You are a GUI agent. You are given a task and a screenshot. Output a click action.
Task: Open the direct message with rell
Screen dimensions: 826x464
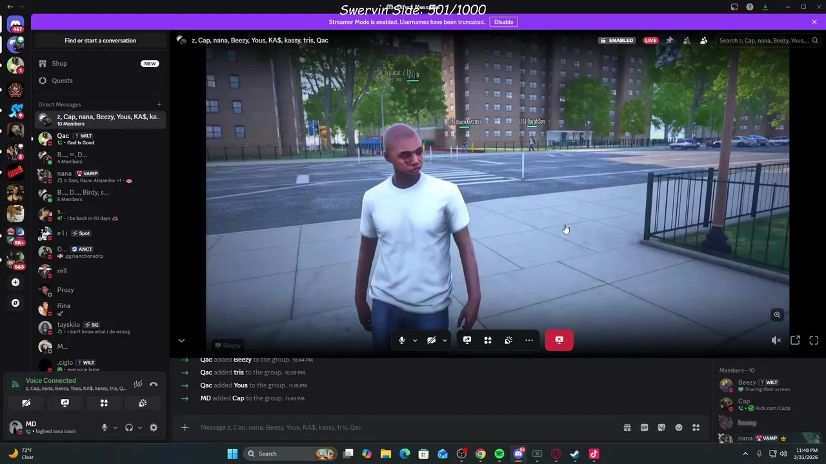coord(100,271)
